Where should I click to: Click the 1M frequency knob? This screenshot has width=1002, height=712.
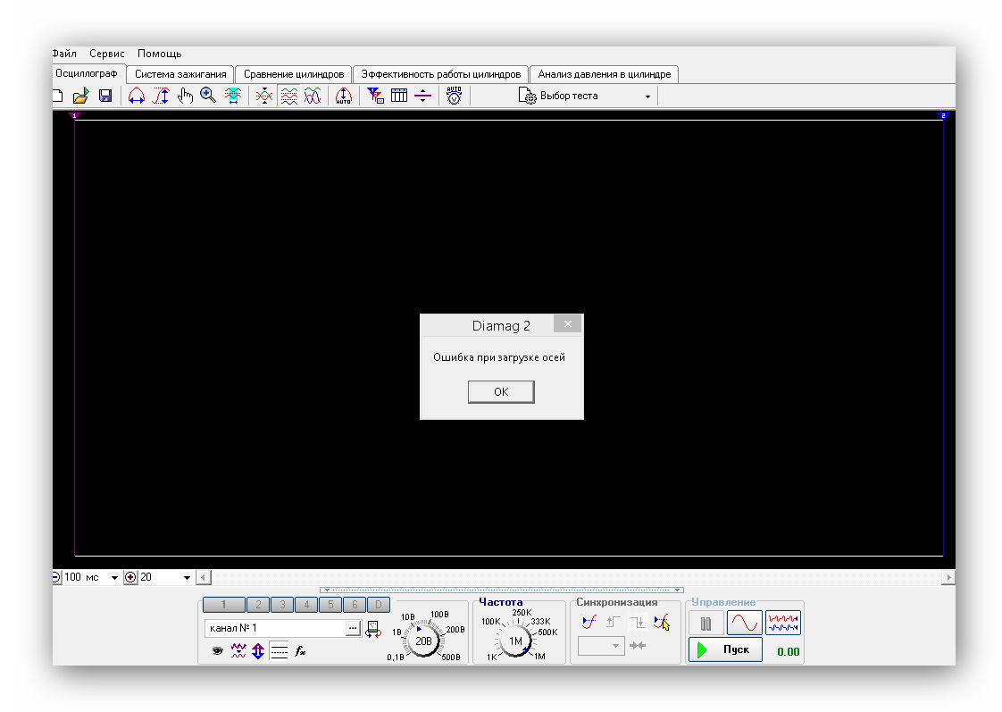[515, 641]
